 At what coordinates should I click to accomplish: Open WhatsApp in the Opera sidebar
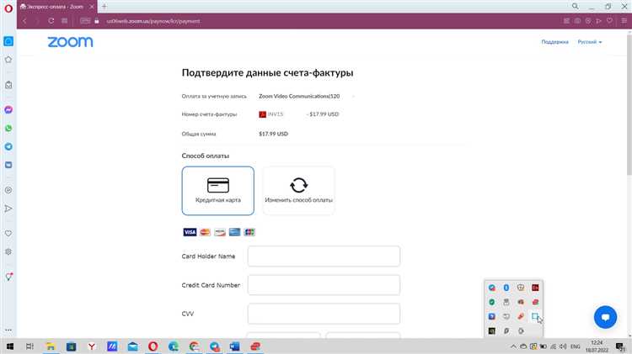pyautogui.click(x=8, y=129)
